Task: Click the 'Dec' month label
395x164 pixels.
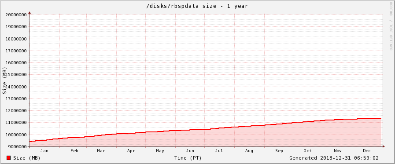Action: coord(367,151)
